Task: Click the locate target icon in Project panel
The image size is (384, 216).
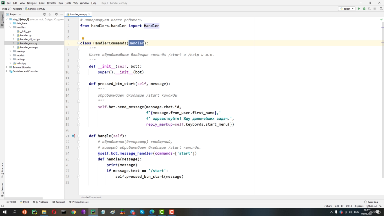Action: (45, 14)
